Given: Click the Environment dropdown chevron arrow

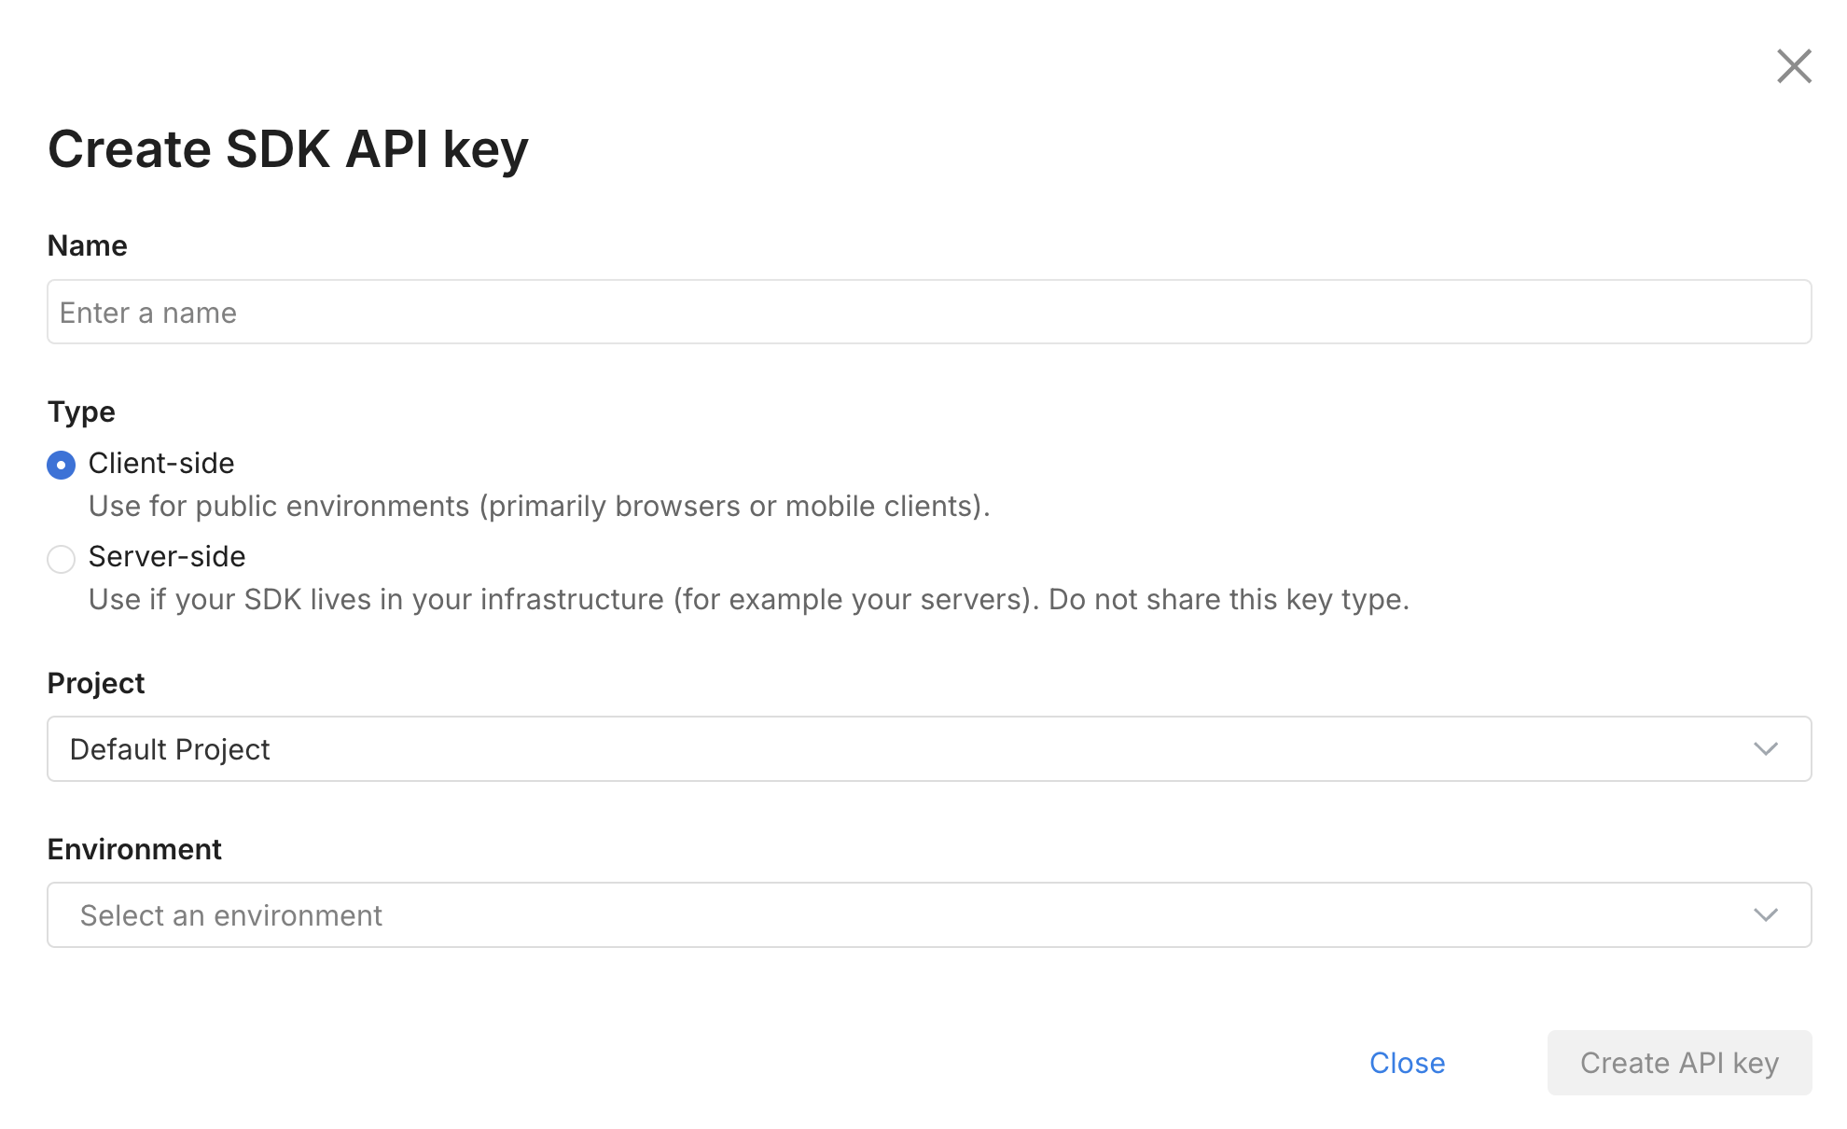Looking at the screenshot, I should coord(1765,914).
